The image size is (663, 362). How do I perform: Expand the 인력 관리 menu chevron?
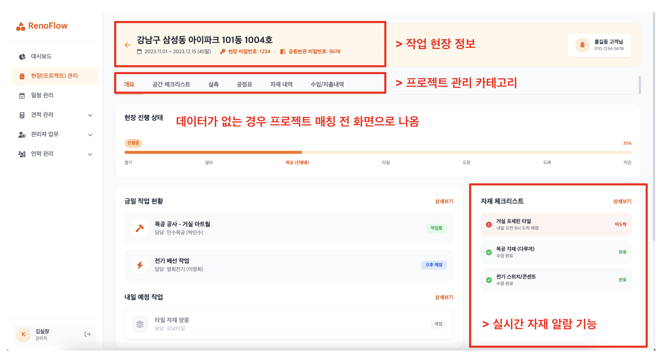pos(90,154)
